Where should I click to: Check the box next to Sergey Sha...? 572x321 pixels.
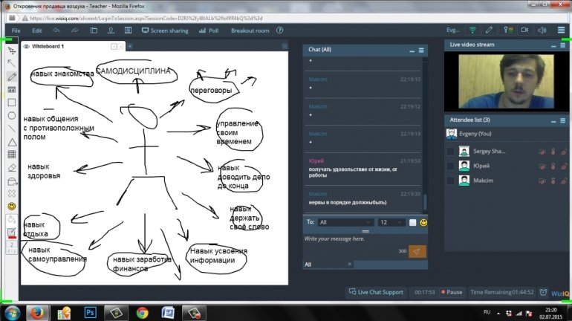[x=450, y=152]
